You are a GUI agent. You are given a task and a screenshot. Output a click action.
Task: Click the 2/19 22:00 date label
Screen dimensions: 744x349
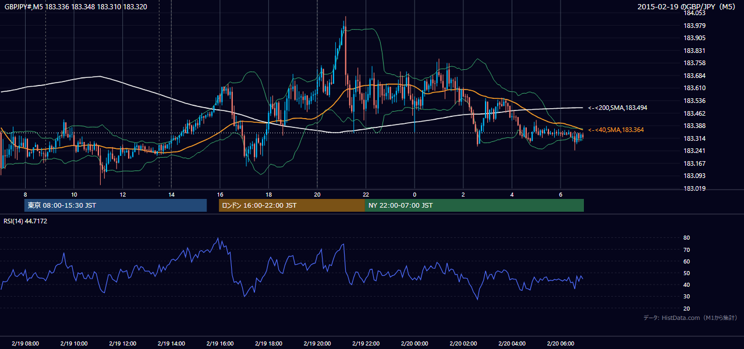pyautogui.click(x=366, y=343)
